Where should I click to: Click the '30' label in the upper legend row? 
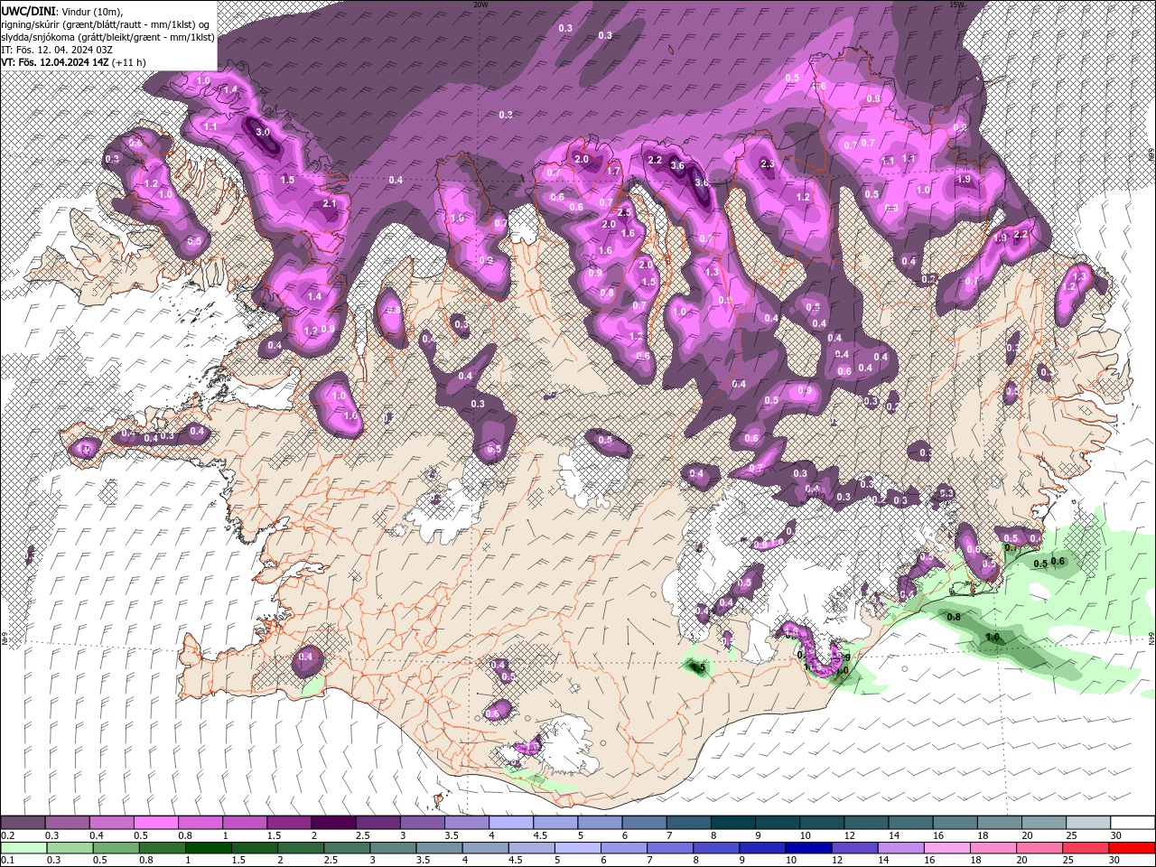point(1114,835)
